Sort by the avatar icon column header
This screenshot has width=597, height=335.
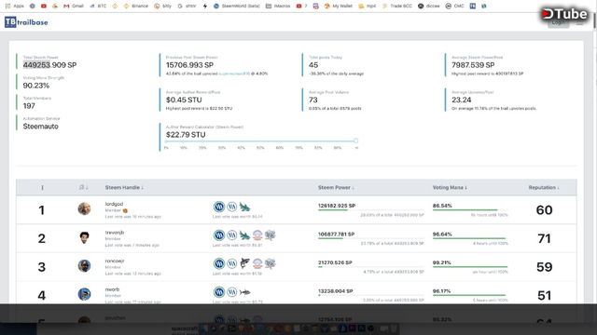click(x=83, y=188)
